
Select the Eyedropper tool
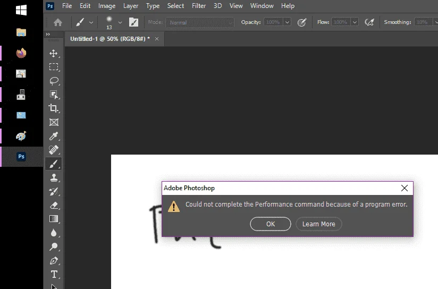[x=54, y=136]
